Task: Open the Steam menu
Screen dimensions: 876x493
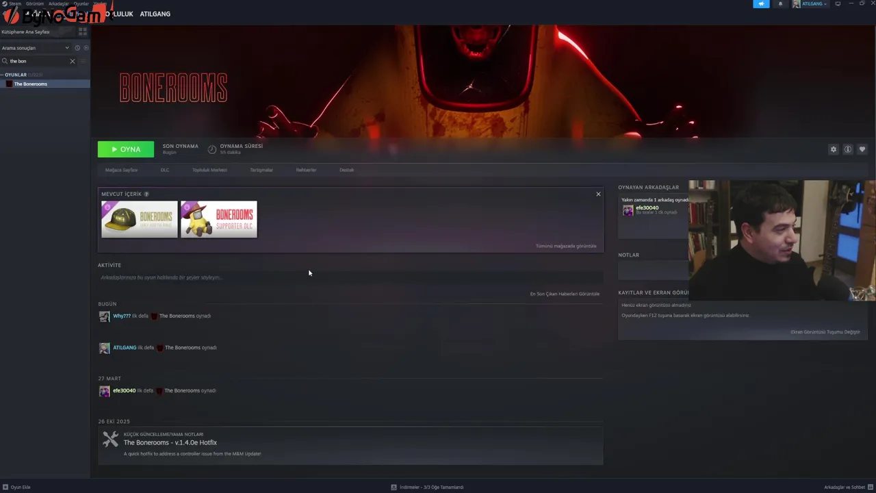Action: (14, 3)
